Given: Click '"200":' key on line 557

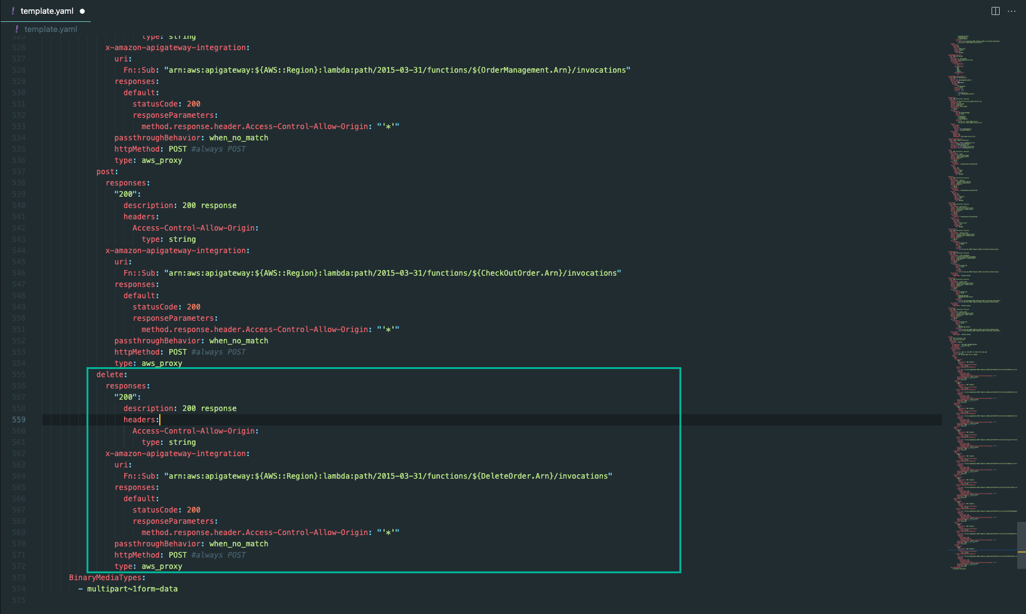Looking at the screenshot, I should pyautogui.click(x=128, y=397).
